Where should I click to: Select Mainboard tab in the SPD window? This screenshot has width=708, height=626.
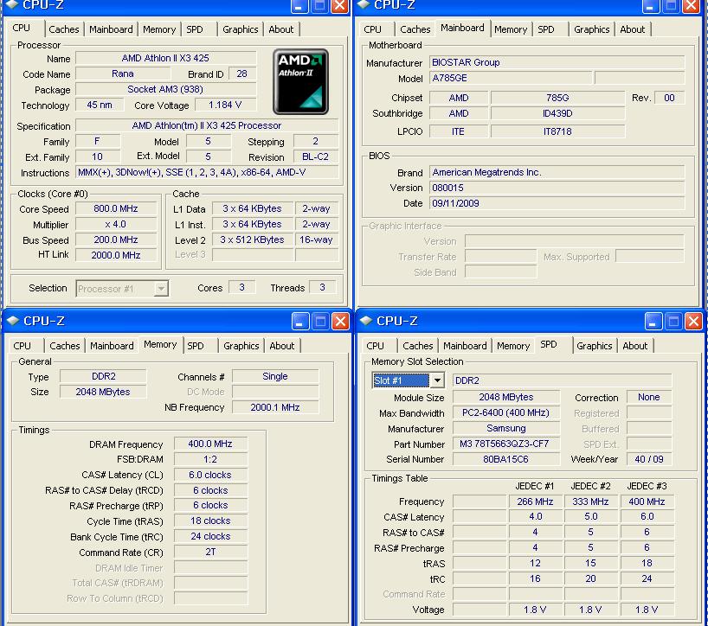pyautogui.click(x=465, y=346)
